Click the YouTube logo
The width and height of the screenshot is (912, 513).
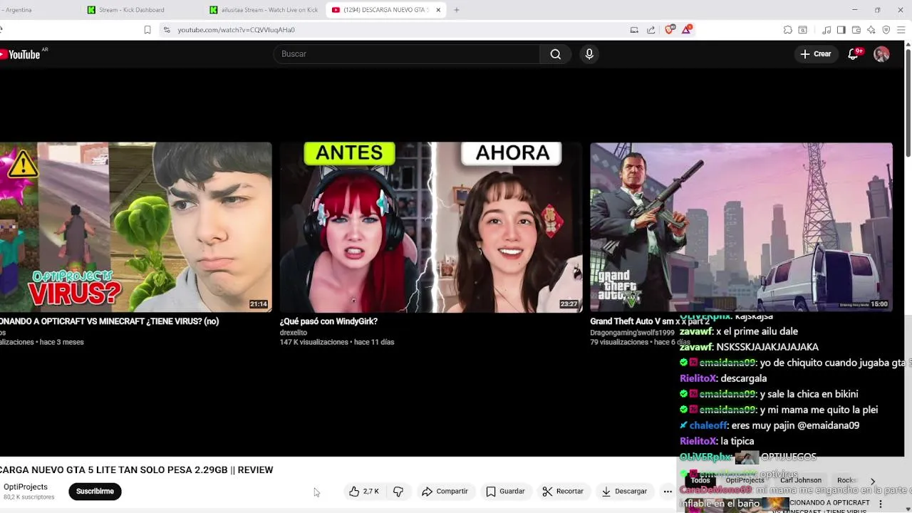pyautogui.click(x=20, y=54)
